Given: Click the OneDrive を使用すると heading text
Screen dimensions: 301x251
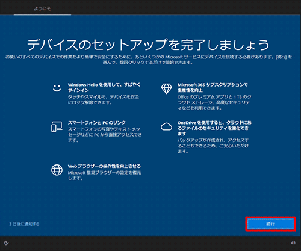Looking at the screenshot, I should point(214,128).
